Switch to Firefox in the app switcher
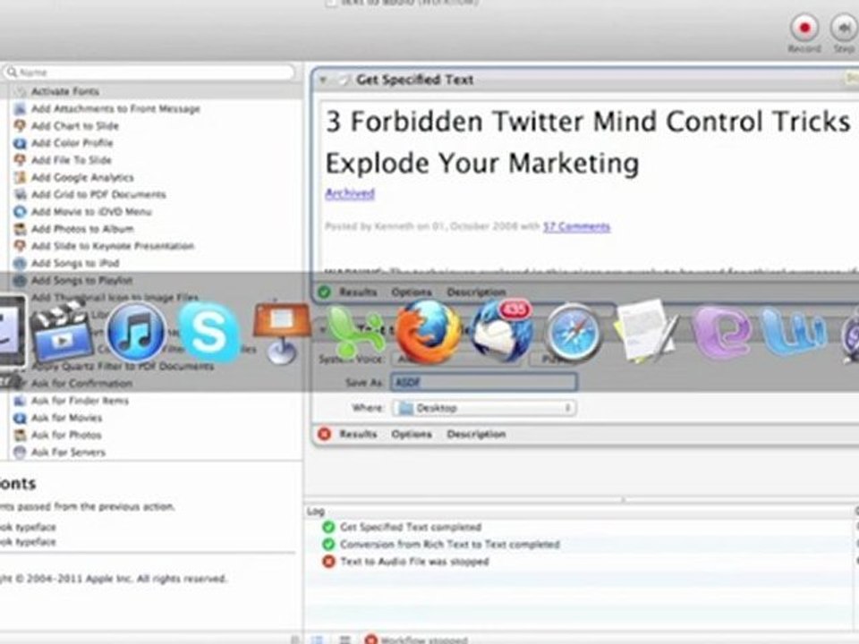Viewport: 859px width, 644px height. tap(429, 332)
